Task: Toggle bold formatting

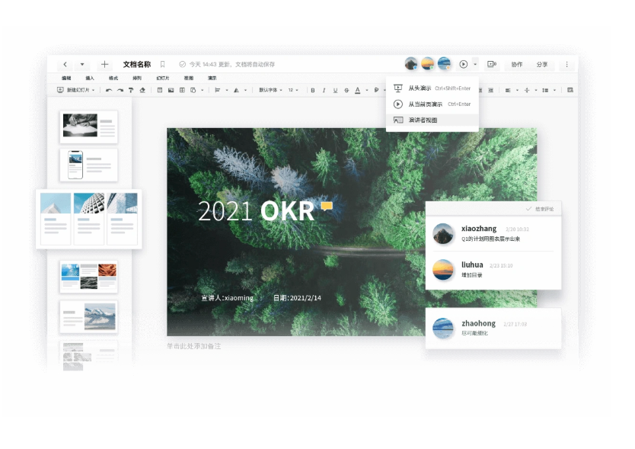Action: tap(313, 91)
